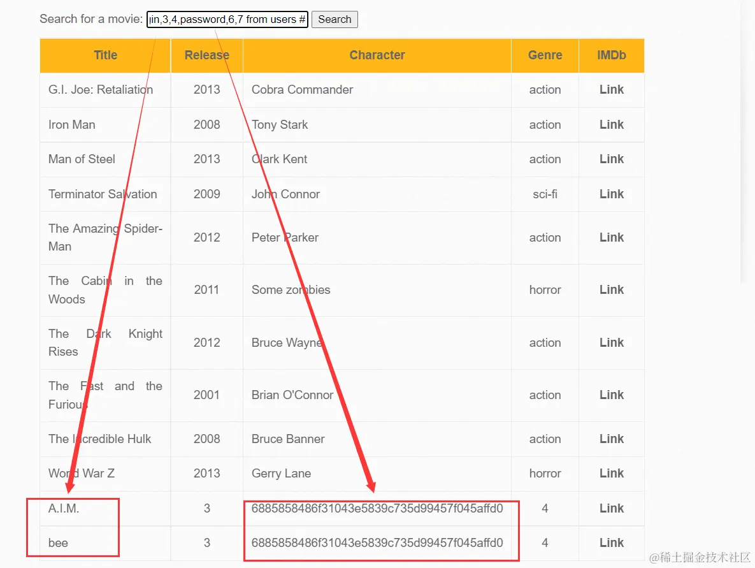
Task: Open IMDb Link for The Cabin in the Woods
Action: [612, 289]
